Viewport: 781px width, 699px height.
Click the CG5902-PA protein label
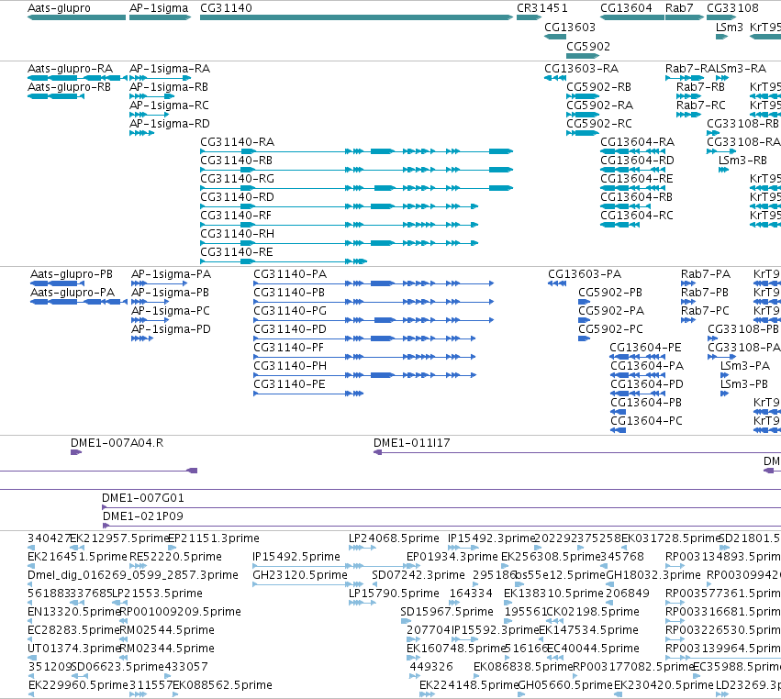pos(611,311)
